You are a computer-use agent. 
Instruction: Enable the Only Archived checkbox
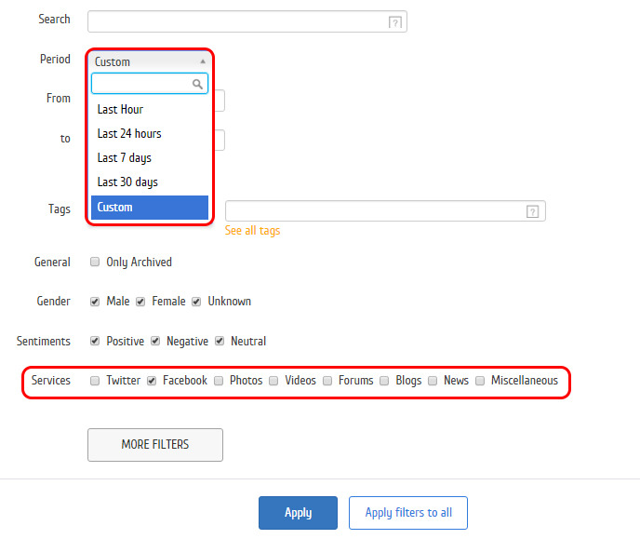95,263
